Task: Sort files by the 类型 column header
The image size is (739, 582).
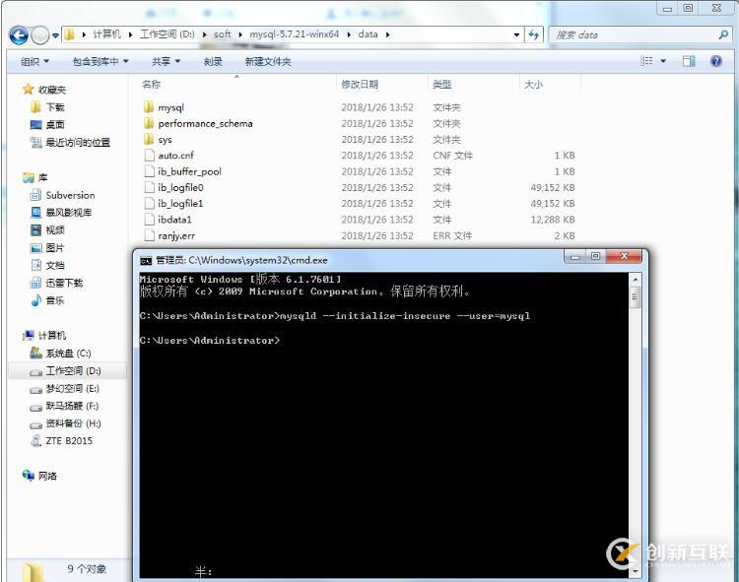Action: coord(441,85)
